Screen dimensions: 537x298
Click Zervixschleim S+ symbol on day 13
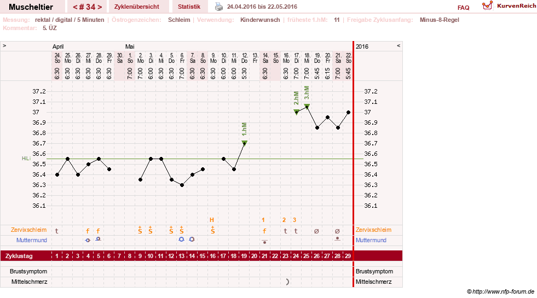pyautogui.click(x=182, y=230)
